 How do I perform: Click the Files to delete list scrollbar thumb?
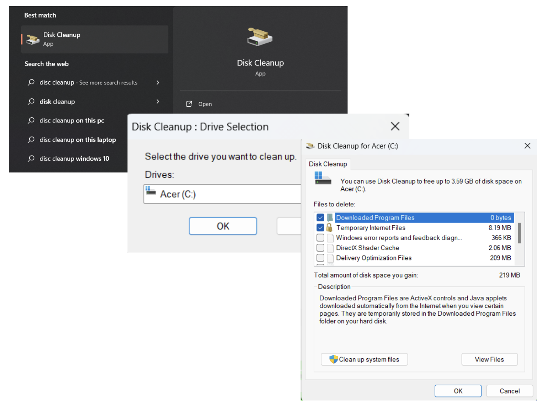pyautogui.click(x=520, y=233)
